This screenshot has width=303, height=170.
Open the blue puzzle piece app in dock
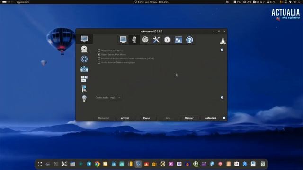pos(245,164)
